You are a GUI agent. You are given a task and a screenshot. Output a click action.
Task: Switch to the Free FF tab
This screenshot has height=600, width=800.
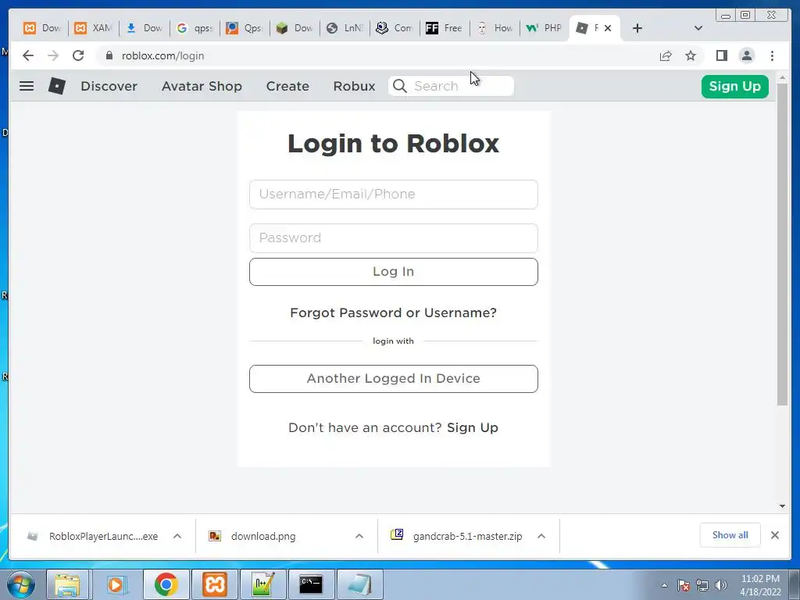tap(444, 28)
